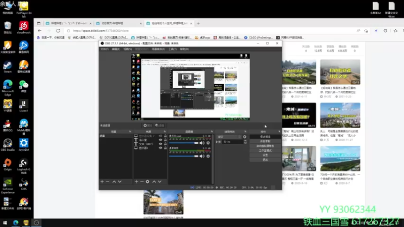The image size is (404, 227).
Task: Mute the desktop audio speaker icon
Action: [202, 156]
